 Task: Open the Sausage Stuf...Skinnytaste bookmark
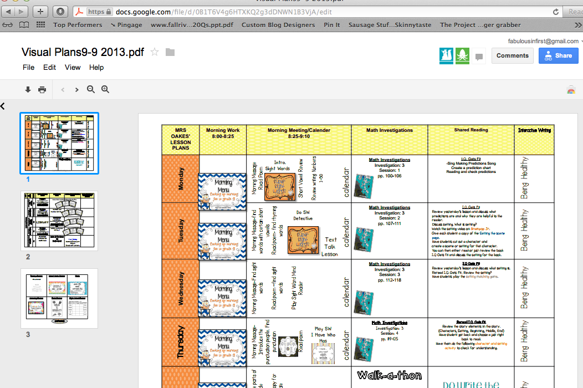390,25
